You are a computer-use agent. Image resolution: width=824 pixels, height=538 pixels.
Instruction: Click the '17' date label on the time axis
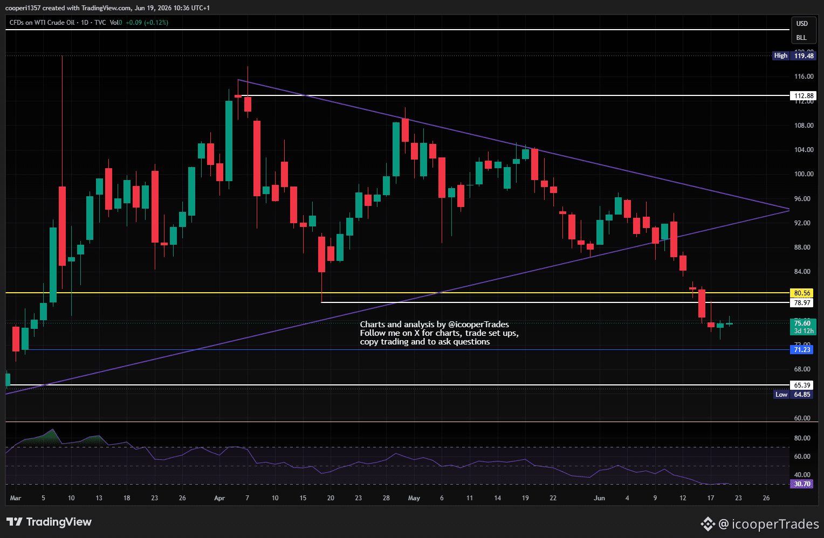(x=711, y=498)
